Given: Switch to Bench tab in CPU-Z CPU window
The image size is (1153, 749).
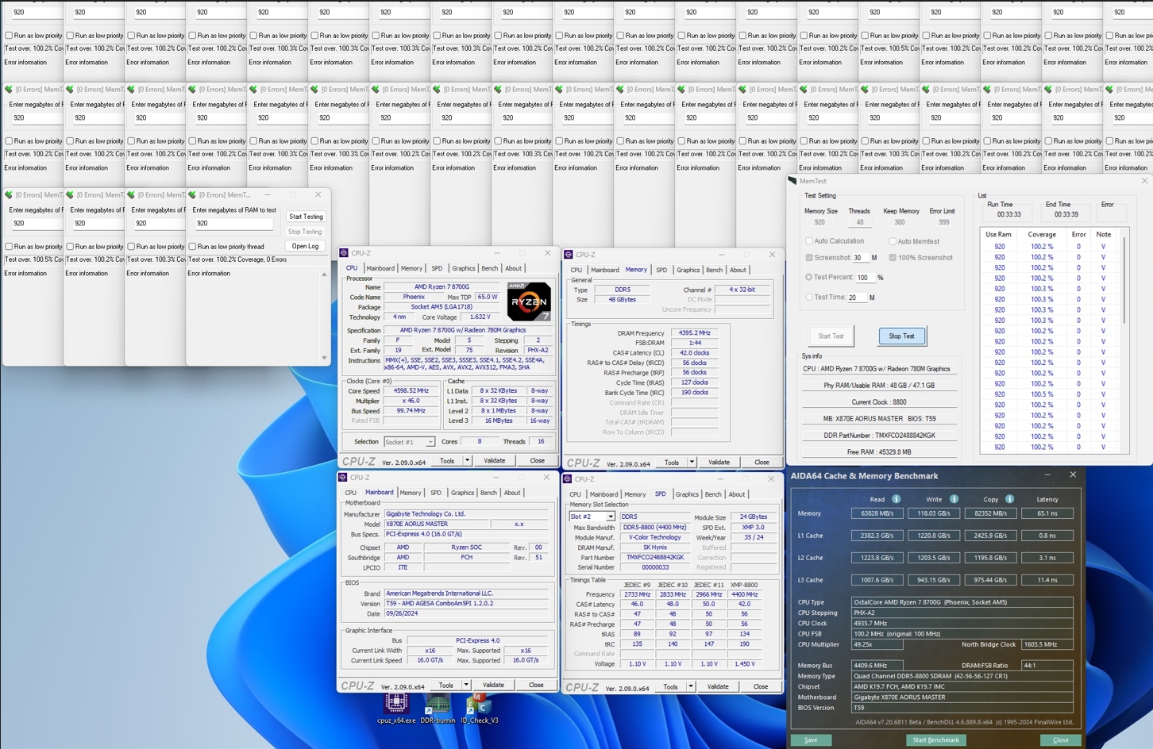Looking at the screenshot, I should pos(490,268).
